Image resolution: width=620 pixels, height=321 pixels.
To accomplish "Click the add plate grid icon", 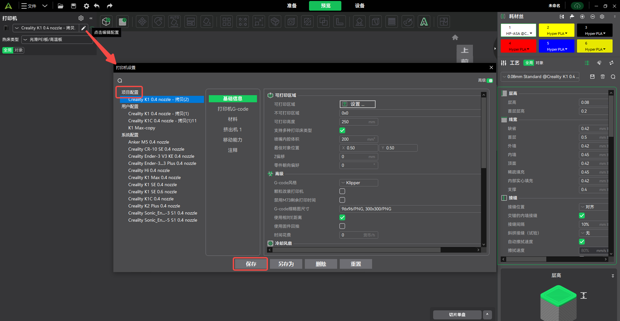I will (123, 22).
